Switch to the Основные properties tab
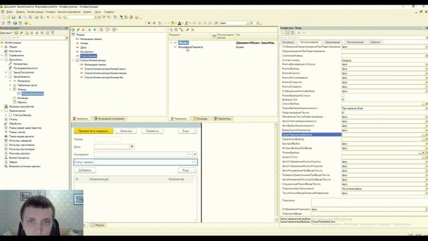Viewport: 428px width, 241px height. (x=288, y=42)
